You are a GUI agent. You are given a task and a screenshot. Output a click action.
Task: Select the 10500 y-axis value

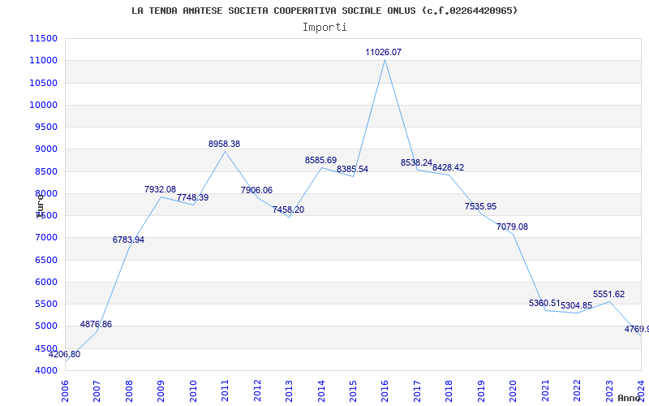tap(44, 83)
